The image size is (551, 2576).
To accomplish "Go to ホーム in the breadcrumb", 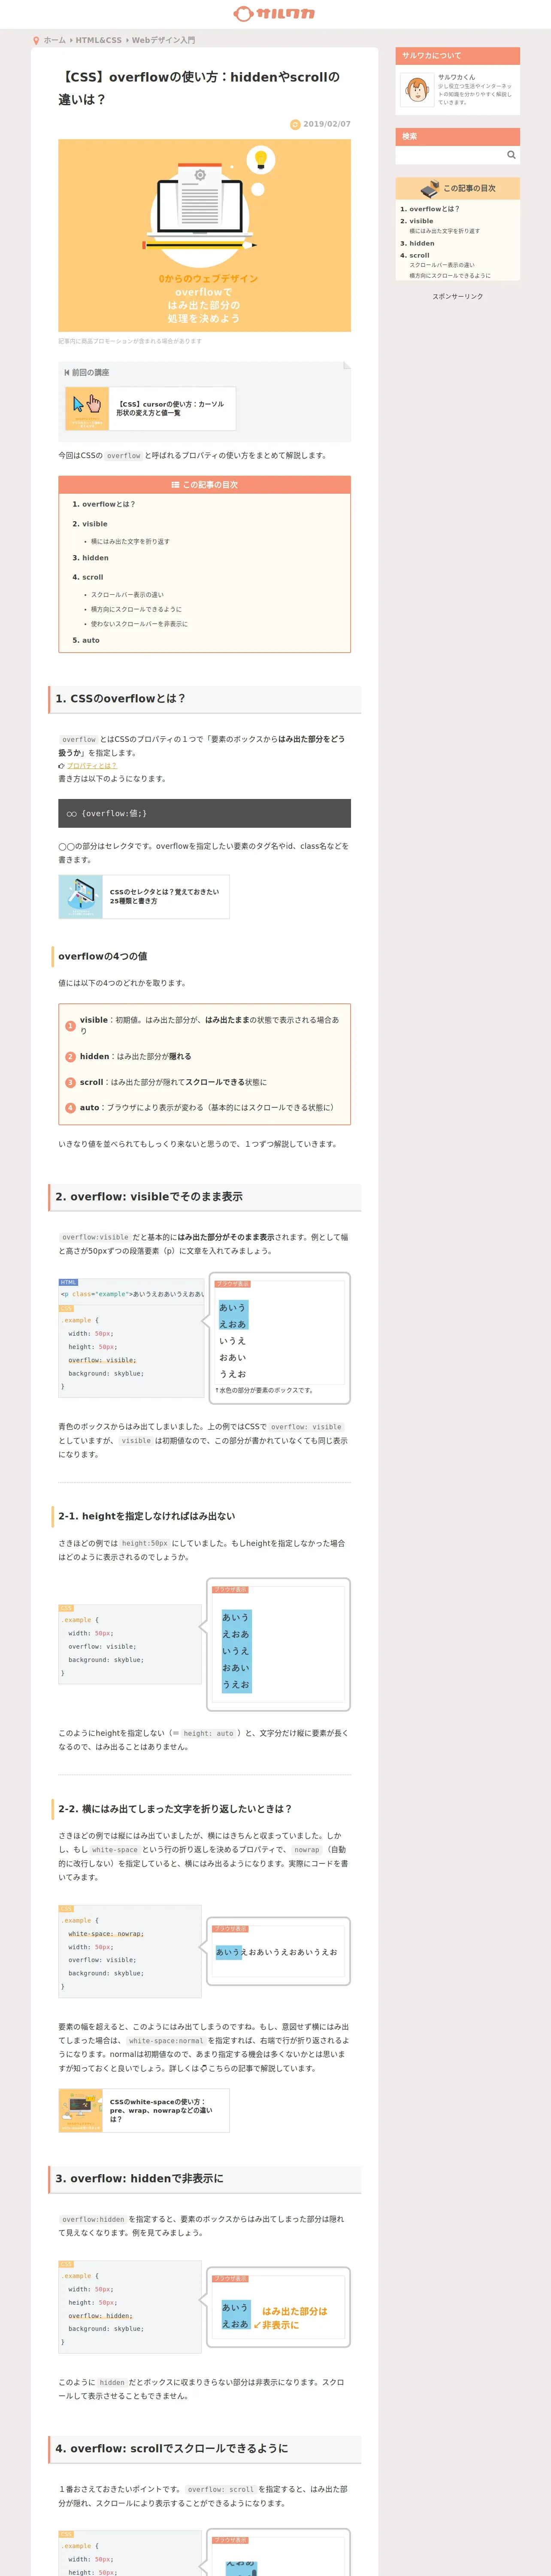I will 54,41.
